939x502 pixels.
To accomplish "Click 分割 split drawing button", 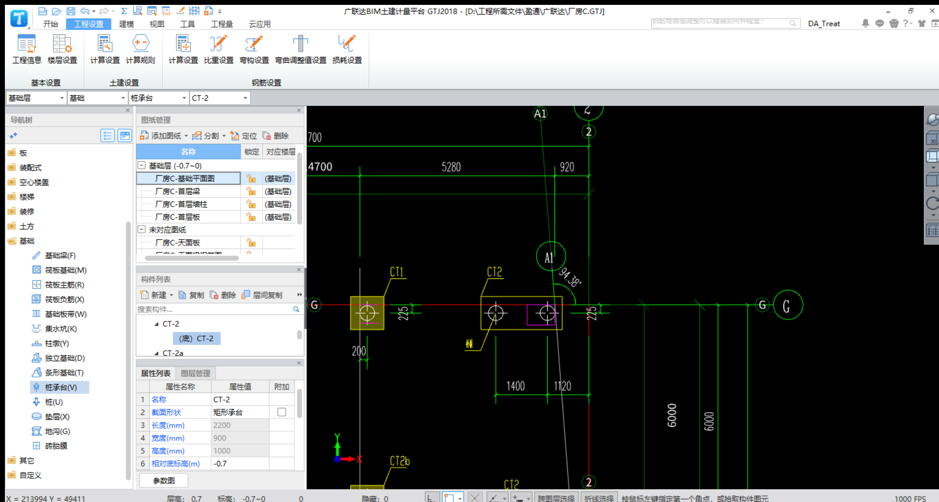I will point(207,135).
